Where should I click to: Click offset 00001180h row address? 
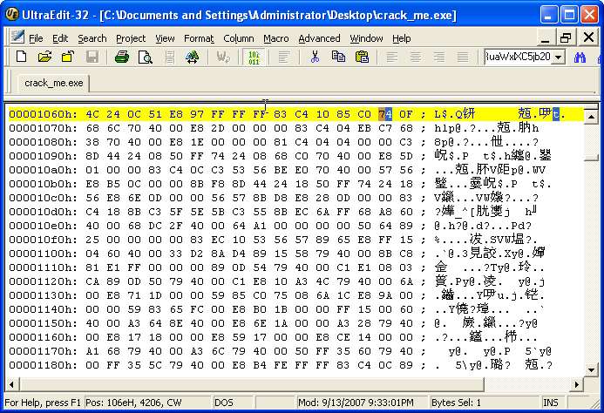coord(43,365)
